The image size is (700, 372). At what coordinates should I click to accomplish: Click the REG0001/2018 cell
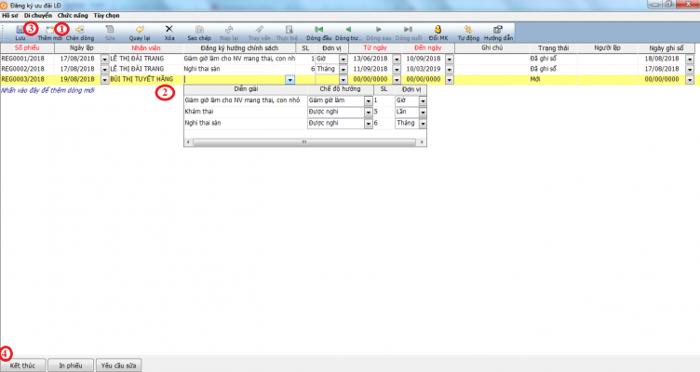[x=27, y=59]
